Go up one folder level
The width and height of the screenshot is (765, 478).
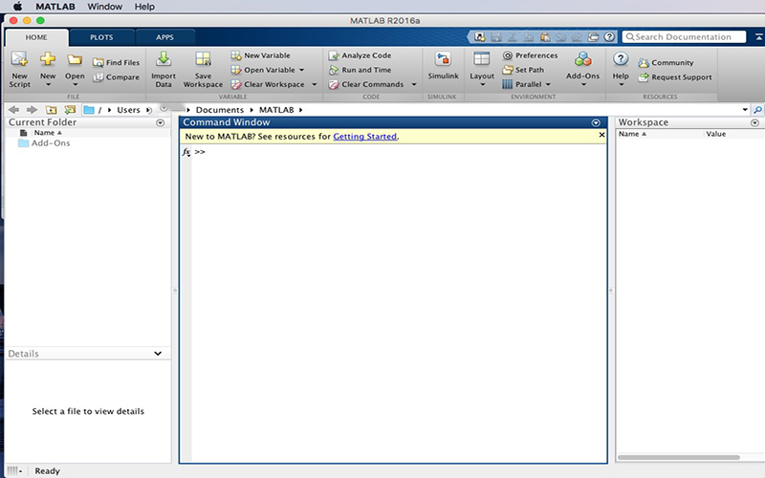52,110
